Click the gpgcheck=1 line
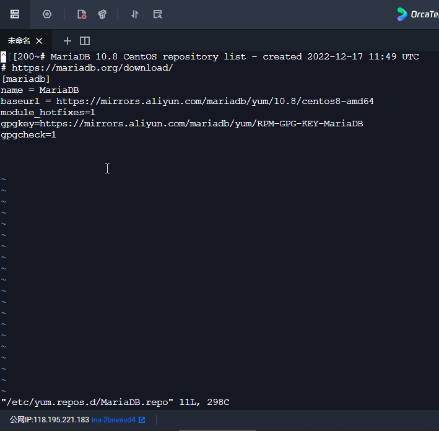 [28, 135]
